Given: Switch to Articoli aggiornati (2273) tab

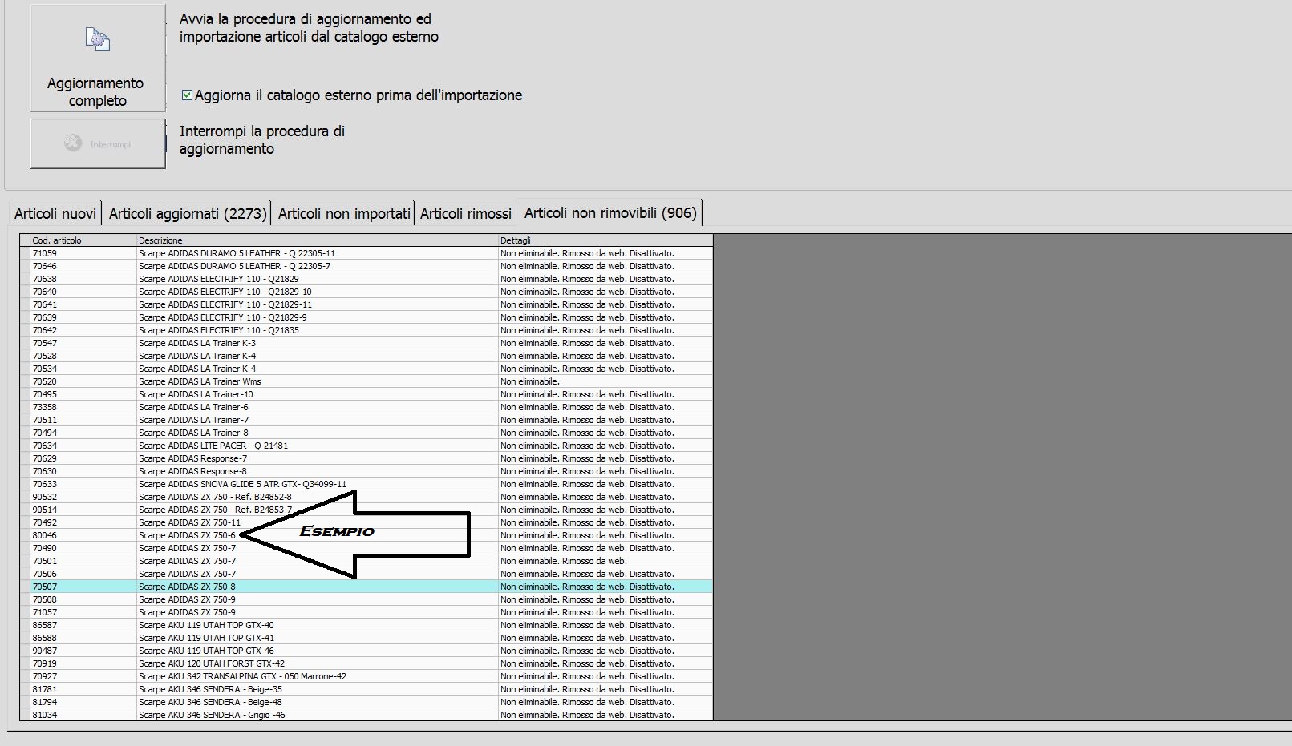Looking at the screenshot, I should coord(188,214).
